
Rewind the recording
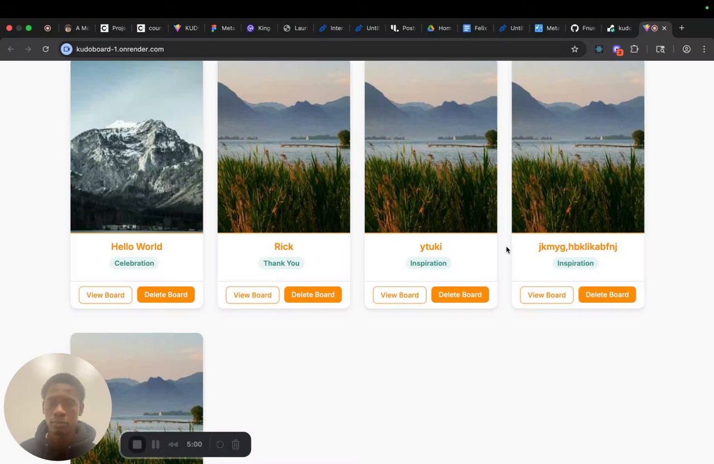coord(173,444)
